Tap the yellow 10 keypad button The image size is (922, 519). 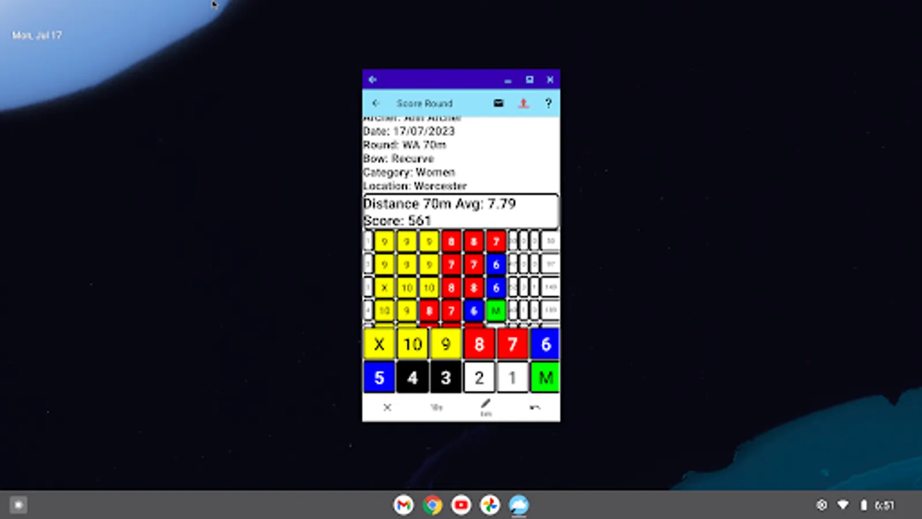click(413, 344)
